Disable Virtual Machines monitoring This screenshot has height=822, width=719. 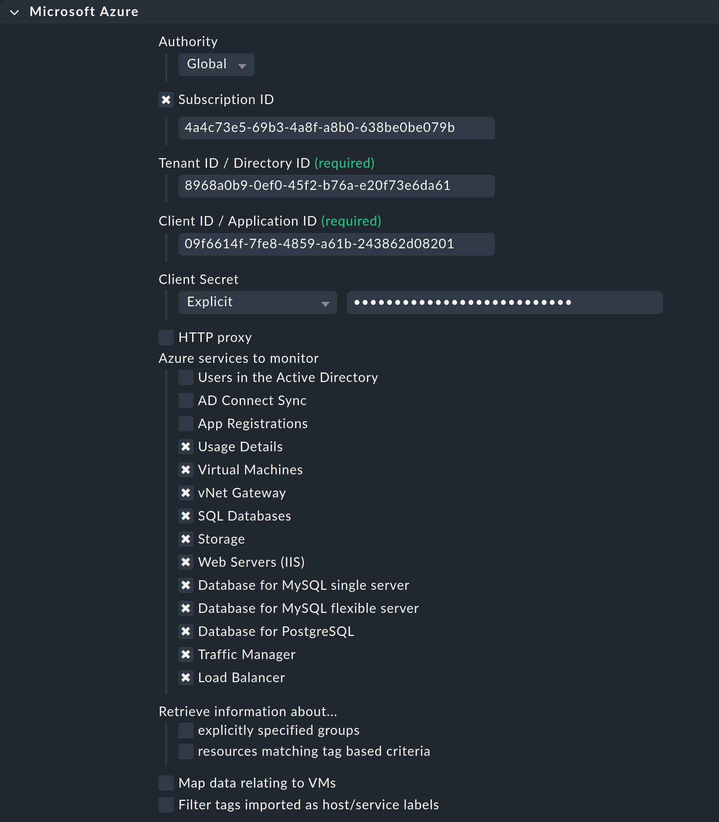186,470
